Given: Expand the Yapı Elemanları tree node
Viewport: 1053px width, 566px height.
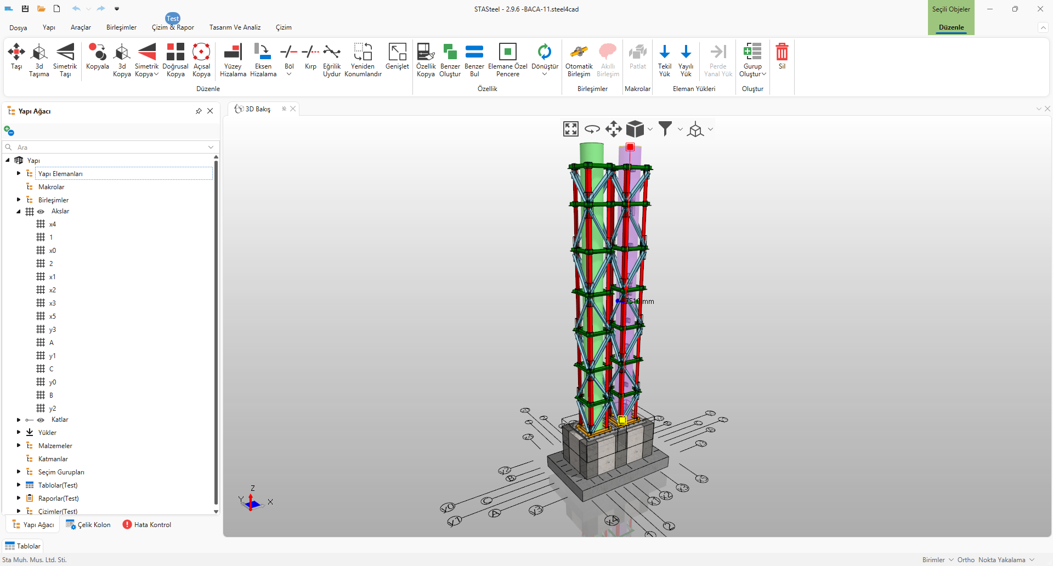Looking at the screenshot, I should (x=19, y=173).
